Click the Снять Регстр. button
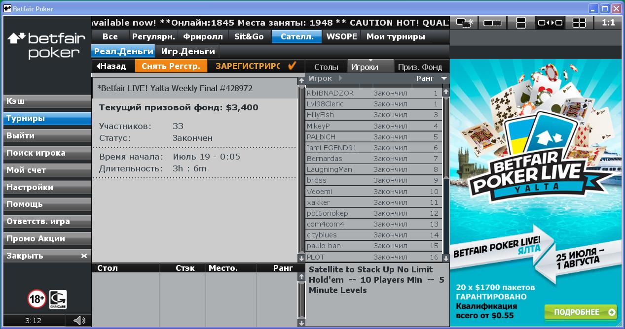The width and height of the screenshot is (625, 329). (x=171, y=66)
